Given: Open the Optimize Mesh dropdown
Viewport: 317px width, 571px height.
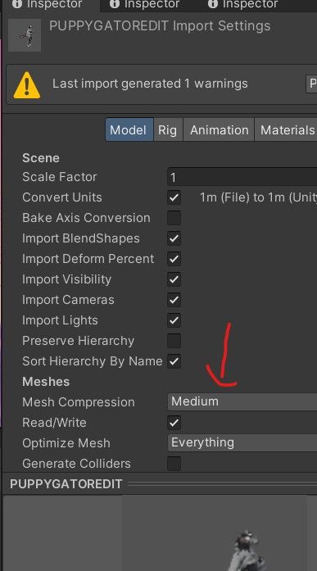Looking at the screenshot, I should click(242, 443).
